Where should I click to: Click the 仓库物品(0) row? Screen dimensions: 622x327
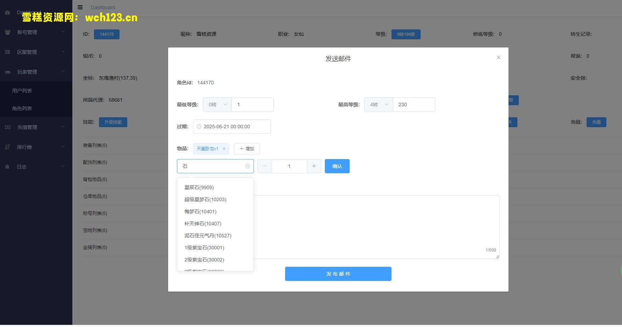click(x=95, y=197)
